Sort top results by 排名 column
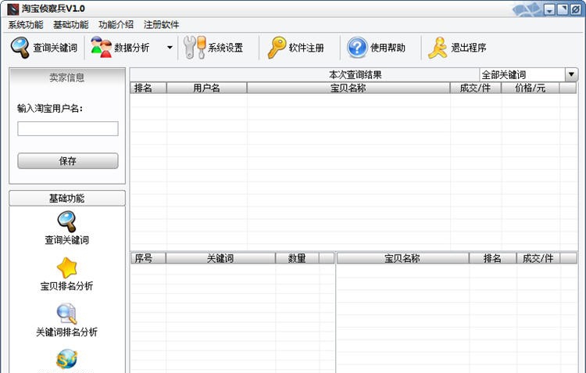Viewport: 586px width, 373px height. click(148, 88)
